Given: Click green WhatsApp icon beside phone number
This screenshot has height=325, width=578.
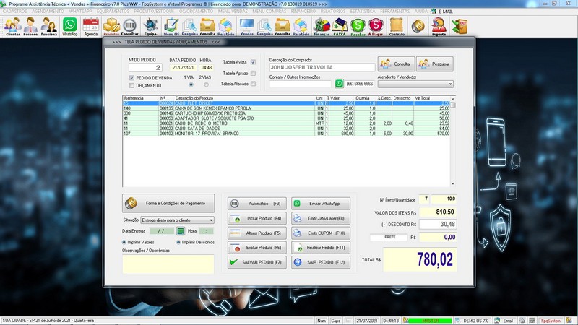Looking at the screenshot, I should coord(338,84).
